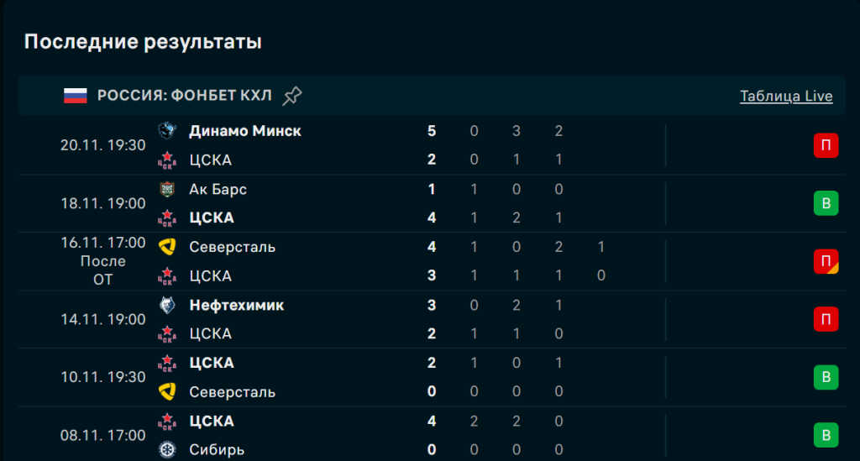Click the red П badge for 14.11 match
Image resolution: width=860 pixels, height=461 pixels.
point(826,319)
